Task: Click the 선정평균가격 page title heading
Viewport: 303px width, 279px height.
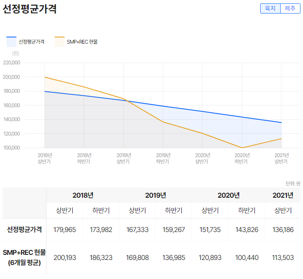Action: (30, 9)
